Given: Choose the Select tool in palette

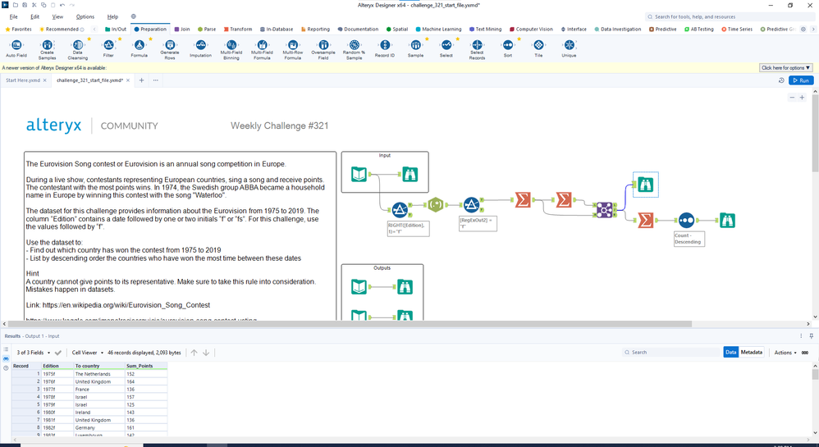Looking at the screenshot, I should [446, 48].
